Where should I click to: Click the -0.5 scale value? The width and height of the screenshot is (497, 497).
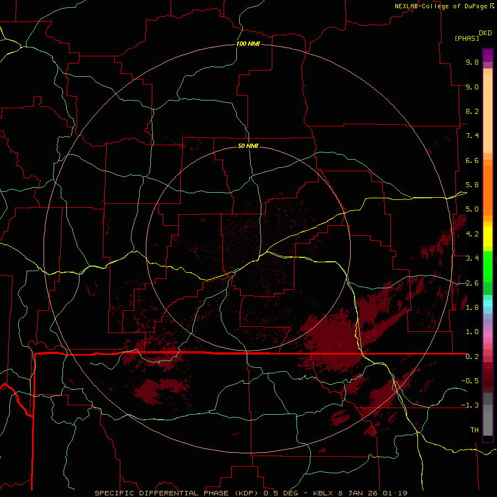pyautogui.click(x=470, y=380)
